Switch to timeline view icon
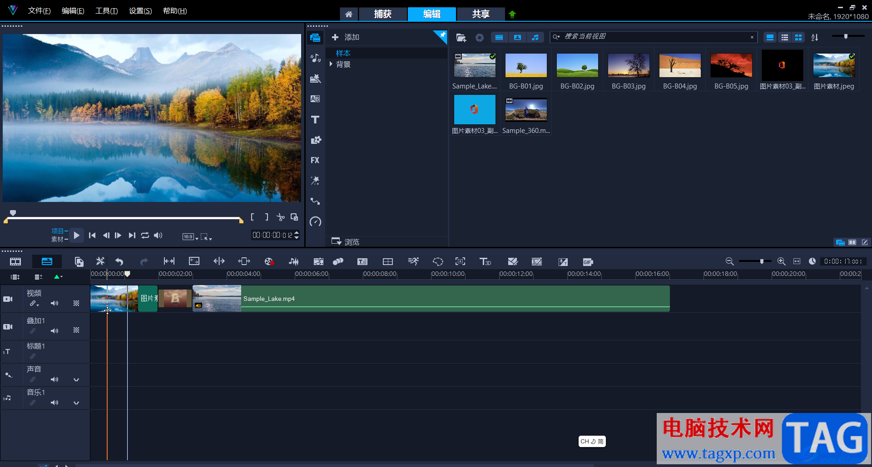This screenshot has height=467, width=872. 47,261
